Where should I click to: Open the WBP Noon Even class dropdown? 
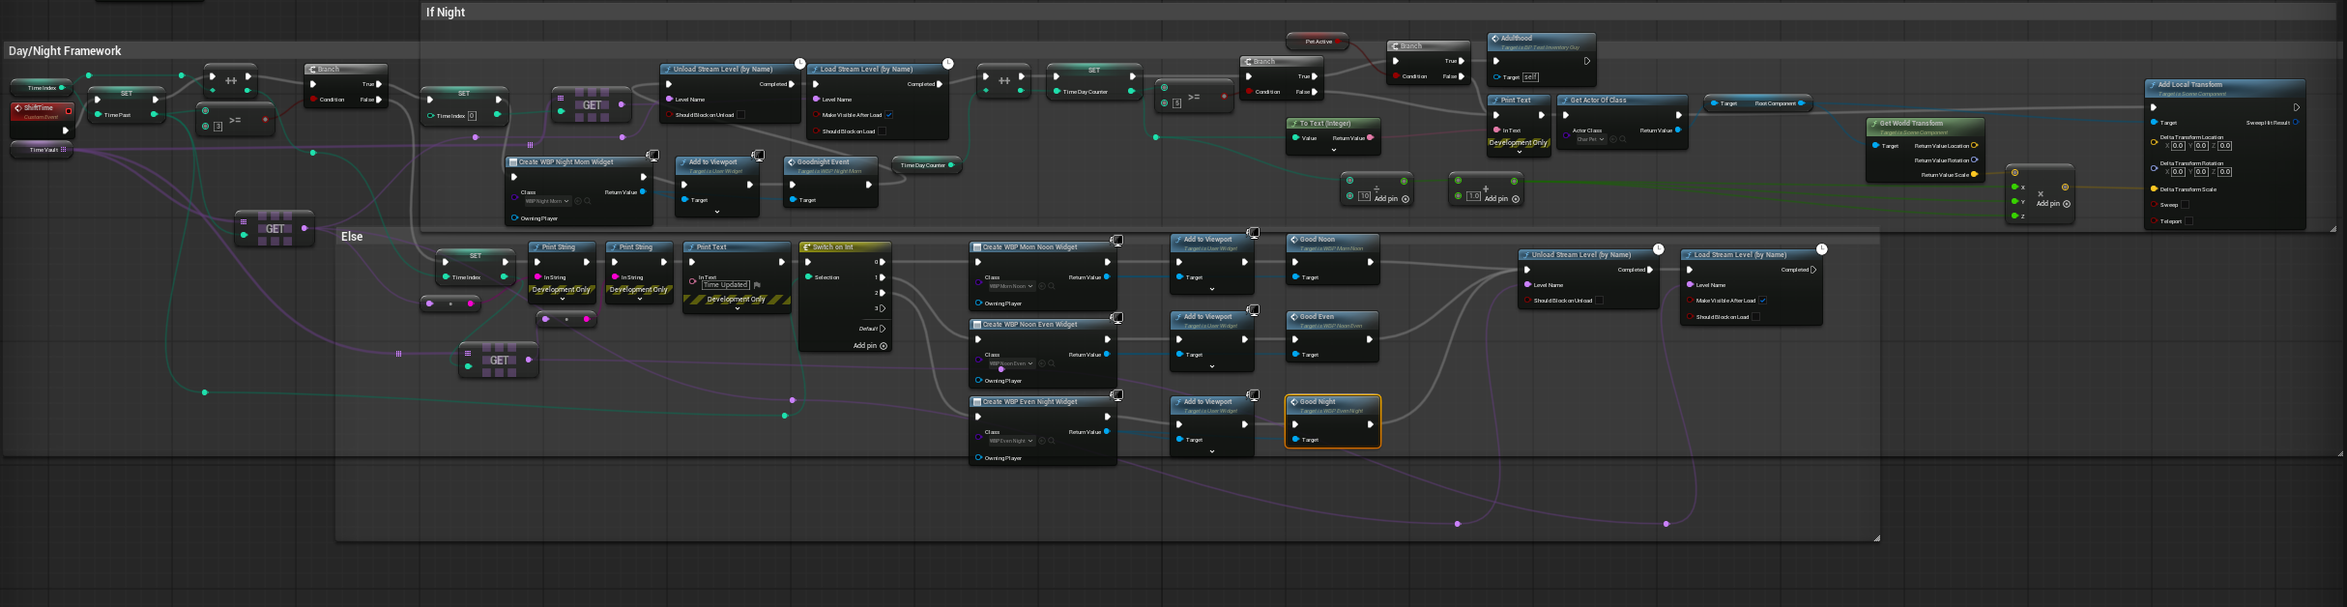(1011, 363)
